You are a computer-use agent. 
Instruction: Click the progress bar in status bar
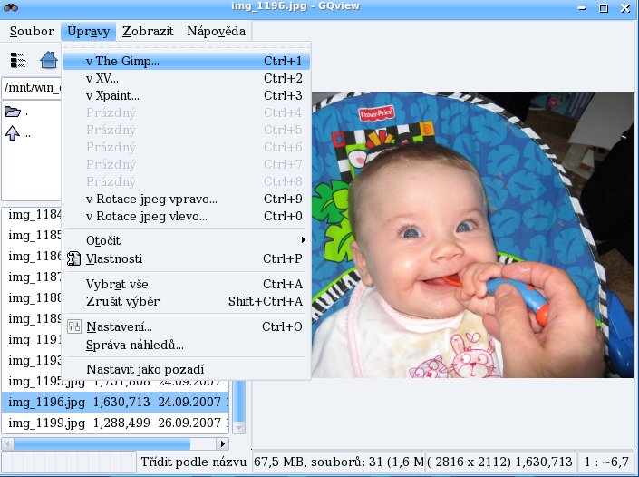tap(69, 462)
